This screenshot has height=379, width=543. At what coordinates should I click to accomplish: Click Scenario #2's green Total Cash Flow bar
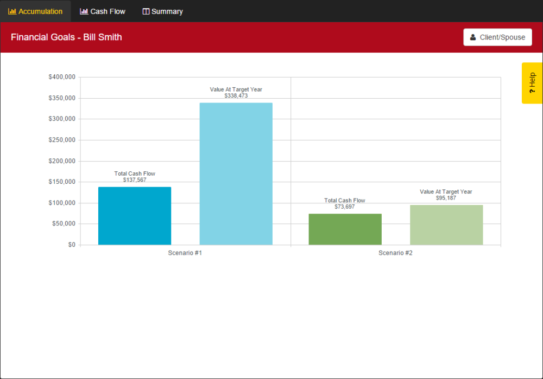(x=345, y=229)
